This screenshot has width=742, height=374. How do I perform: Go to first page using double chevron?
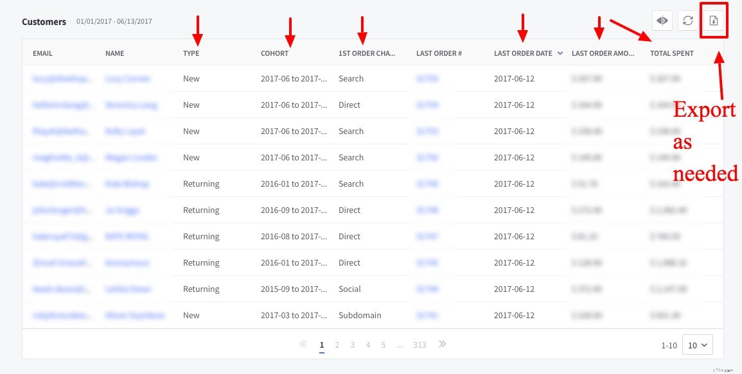click(x=303, y=344)
